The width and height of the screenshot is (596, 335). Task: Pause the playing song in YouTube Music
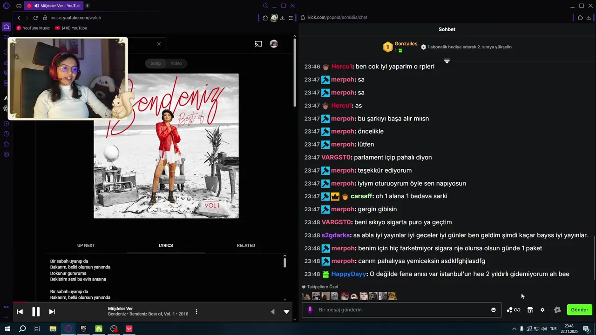click(36, 312)
